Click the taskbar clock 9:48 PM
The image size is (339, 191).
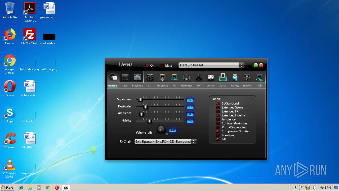click(325, 188)
